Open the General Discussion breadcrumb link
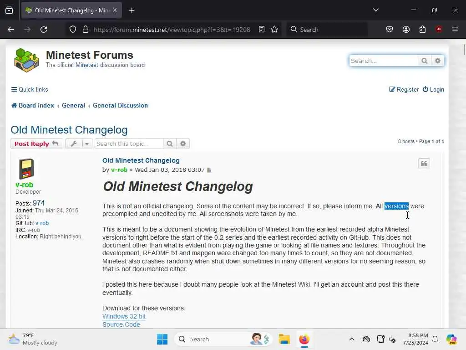The height and width of the screenshot is (350, 466). pos(120,105)
